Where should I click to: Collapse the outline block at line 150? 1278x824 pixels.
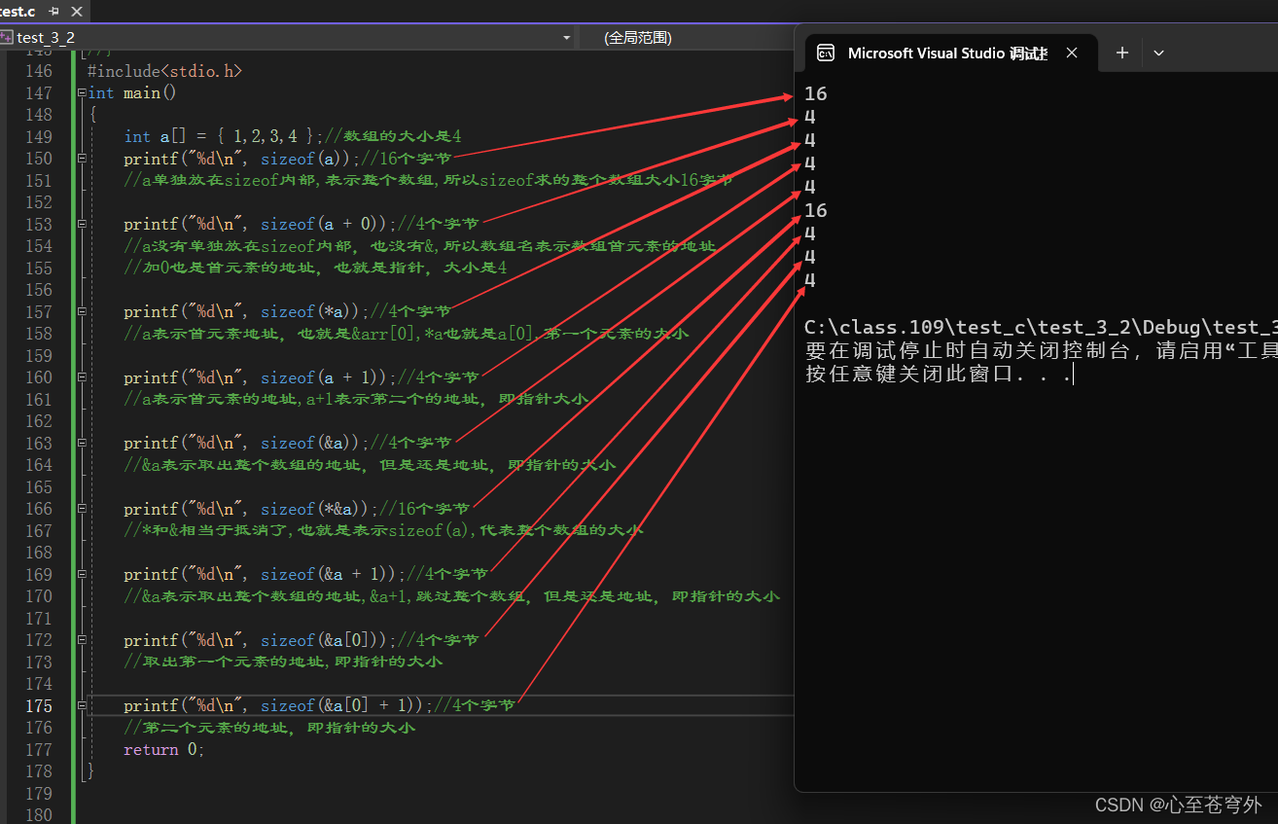tap(81, 159)
